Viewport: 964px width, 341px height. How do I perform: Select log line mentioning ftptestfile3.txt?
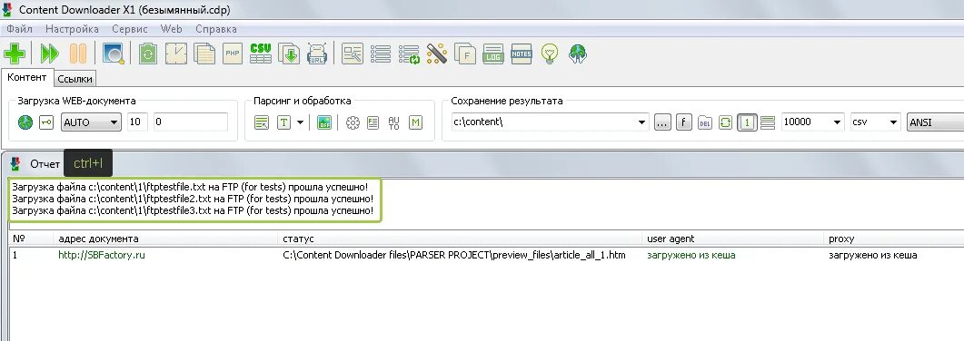pyautogui.click(x=193, y=210)
